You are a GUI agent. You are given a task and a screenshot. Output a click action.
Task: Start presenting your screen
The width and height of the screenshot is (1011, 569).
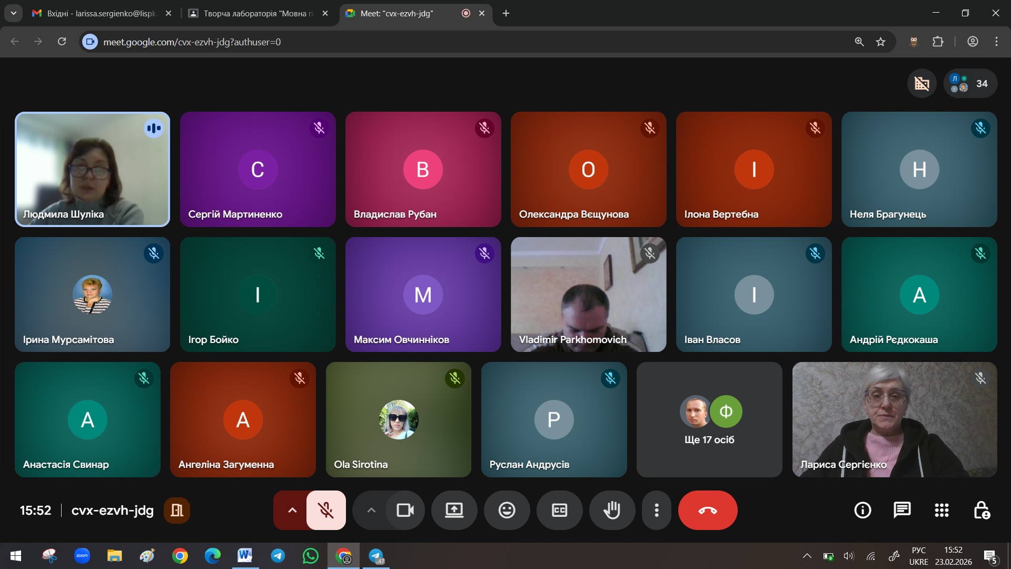point(454,510)
